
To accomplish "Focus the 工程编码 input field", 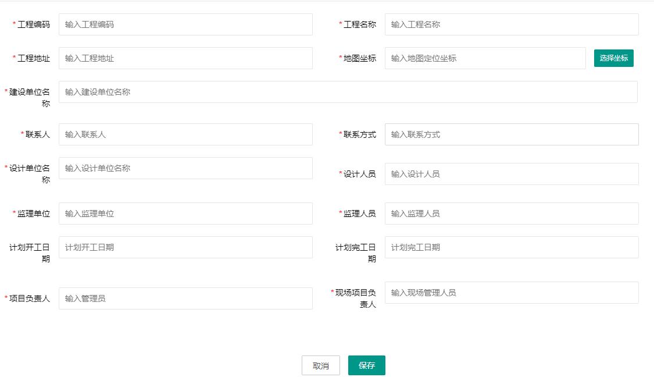I will (x=185, y=24).
